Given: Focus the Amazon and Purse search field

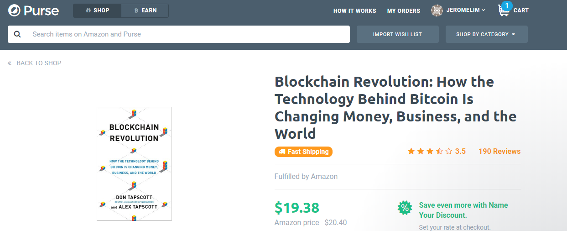Looking at the screenshot, I should click(x=187, y=34).
